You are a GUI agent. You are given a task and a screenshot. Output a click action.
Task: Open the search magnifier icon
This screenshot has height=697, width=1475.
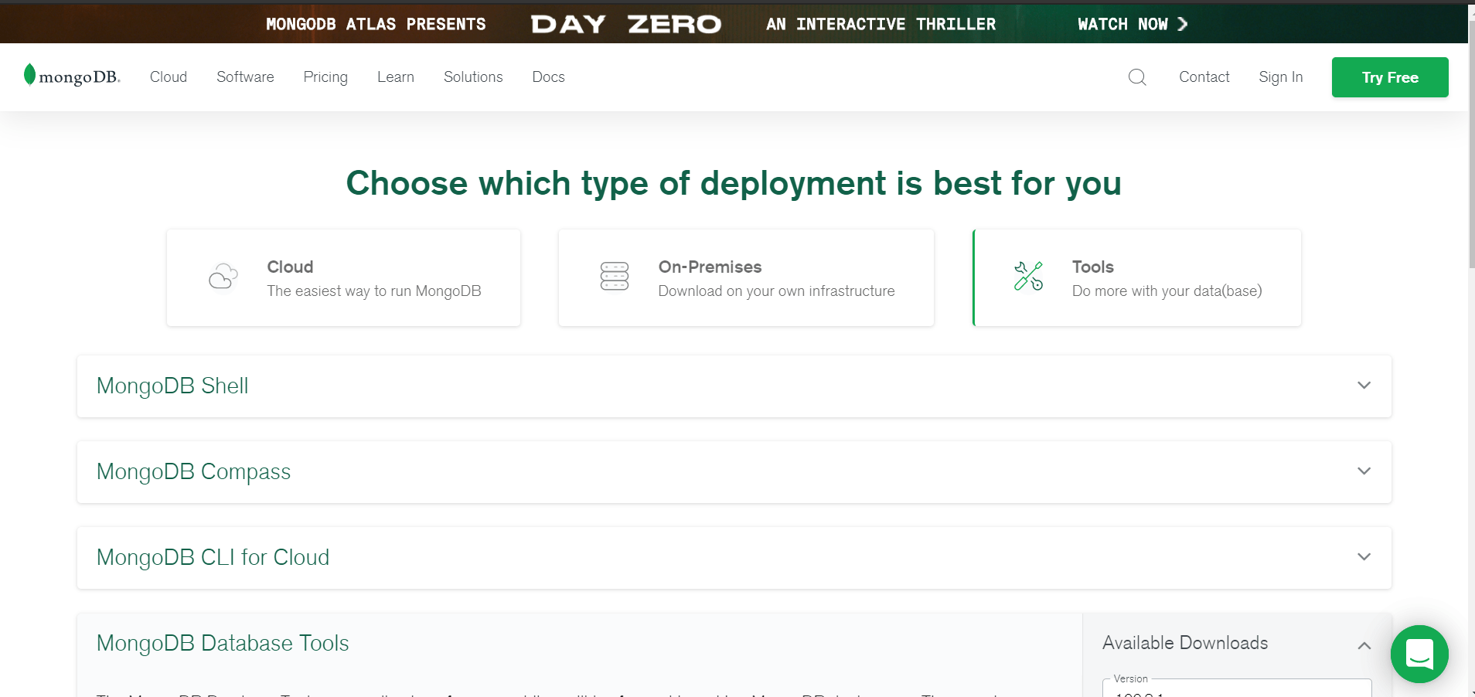pyautogui.click(x=1137, y=77)
